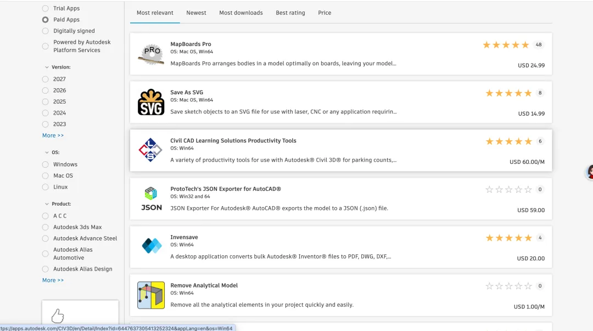
Task: Select version 2026 filter
Action: pos(46,90)
